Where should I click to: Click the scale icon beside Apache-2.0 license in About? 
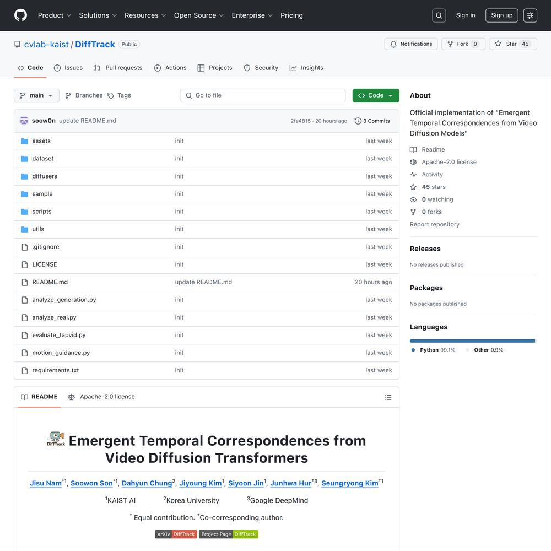(413, 162)
